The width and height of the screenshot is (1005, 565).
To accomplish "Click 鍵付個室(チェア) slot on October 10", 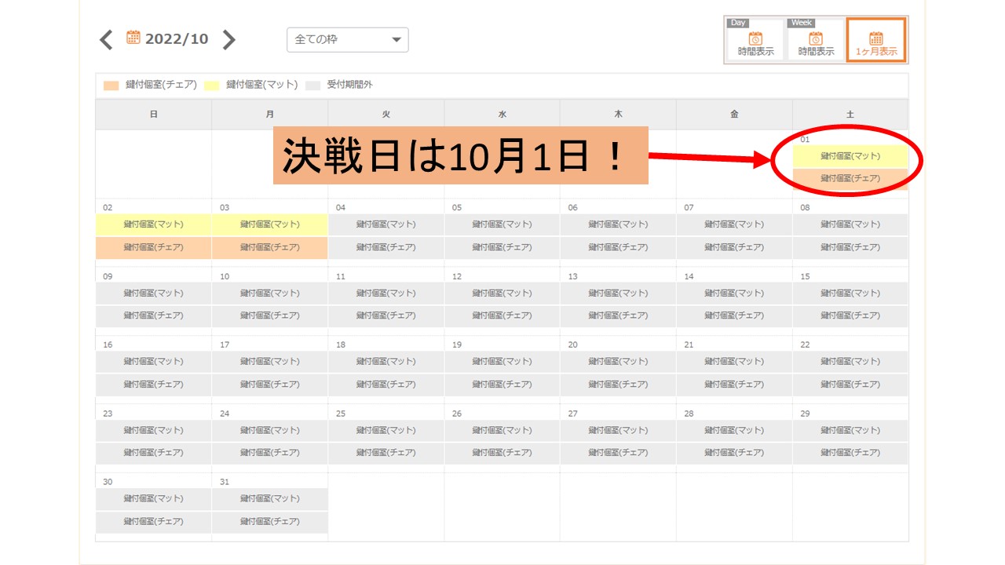I will pyautogui.click(x=270, y=315).
